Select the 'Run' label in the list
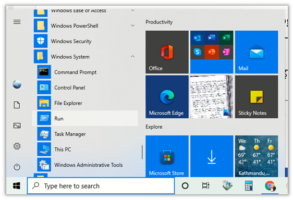294x200 pixels. tap(59, 119)
